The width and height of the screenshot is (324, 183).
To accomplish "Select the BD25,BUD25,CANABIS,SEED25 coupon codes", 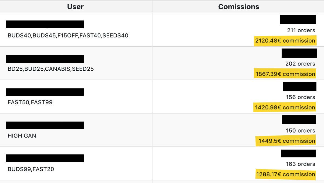I will point(51,69).
